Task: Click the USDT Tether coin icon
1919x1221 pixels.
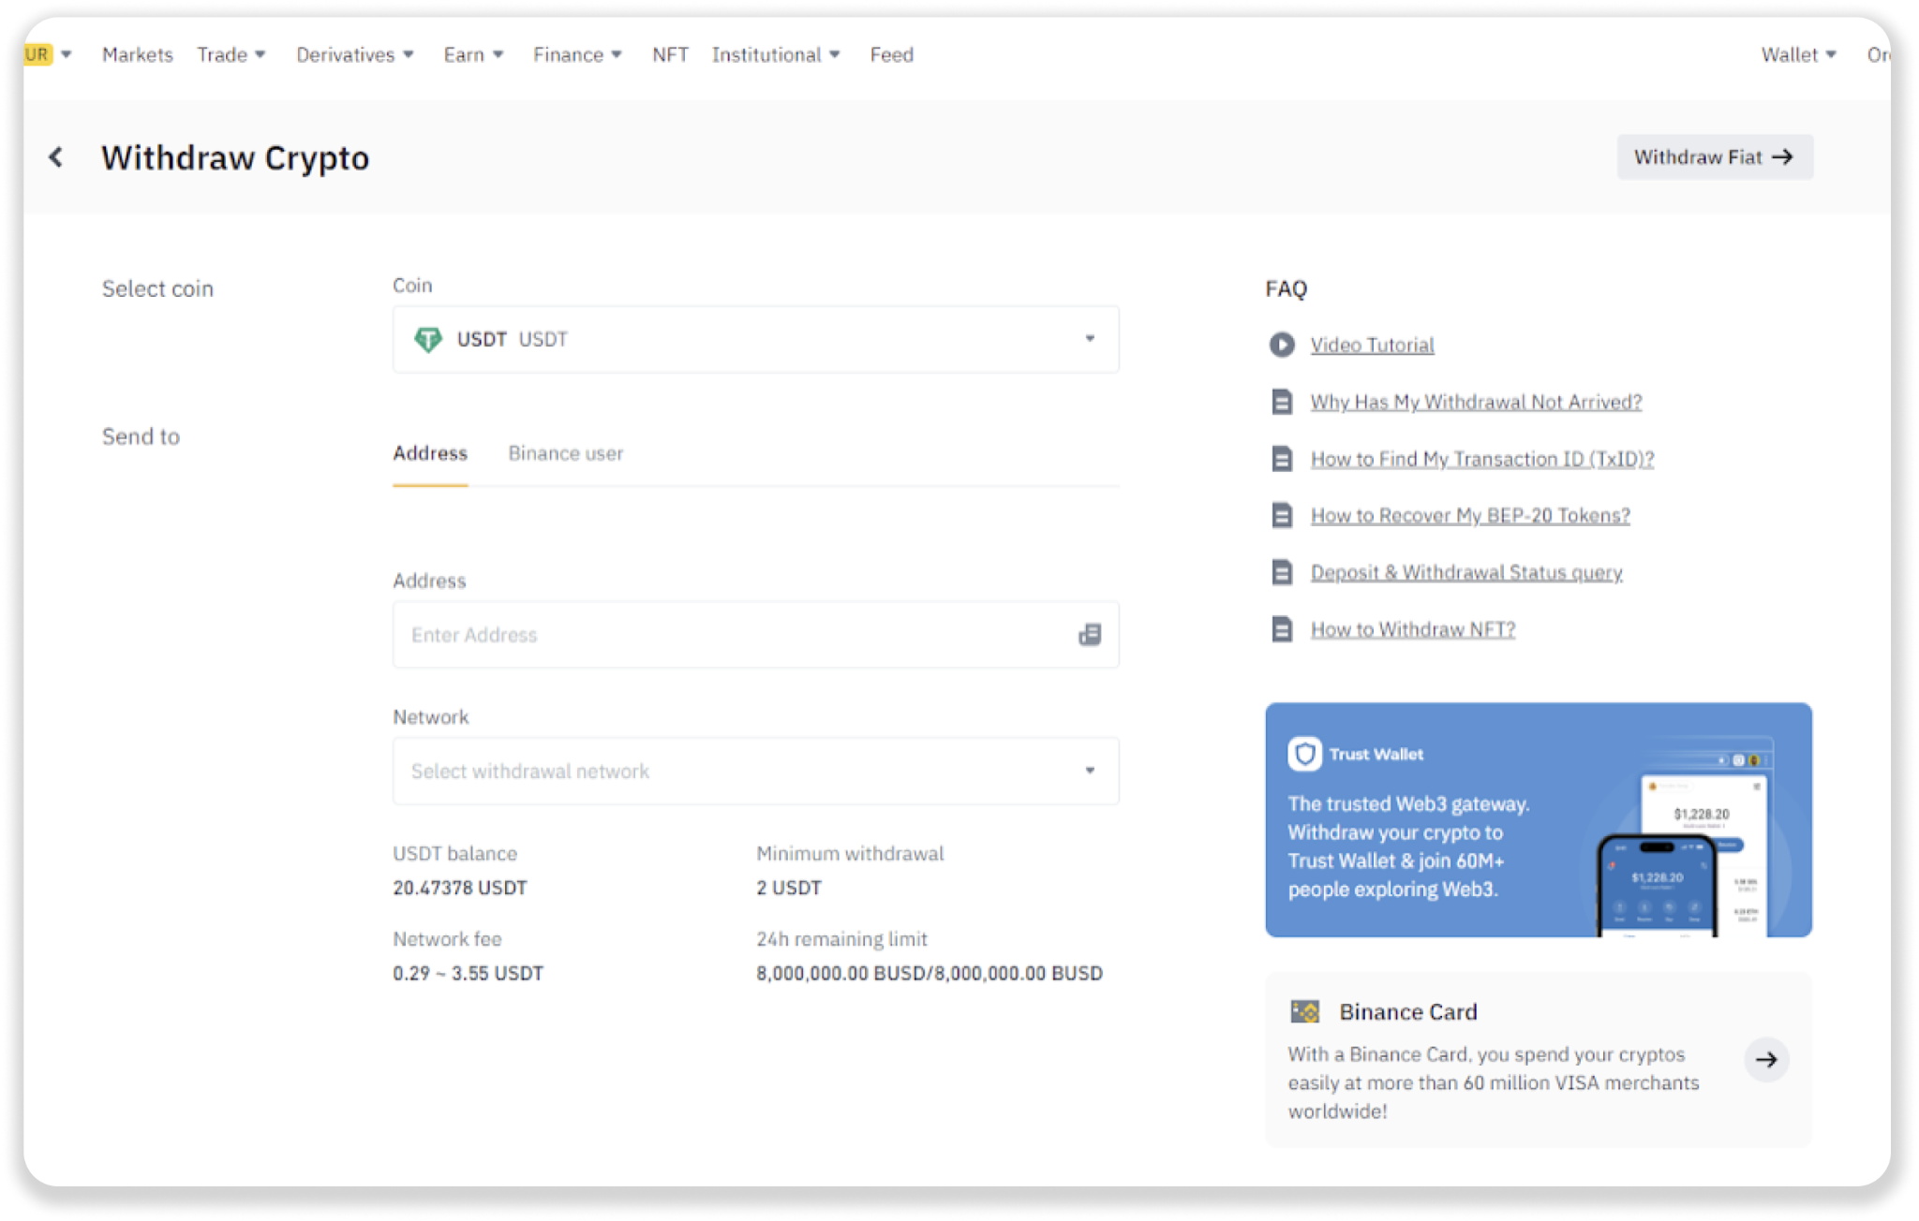Action: pyautogui.click(x=428, y=339)
